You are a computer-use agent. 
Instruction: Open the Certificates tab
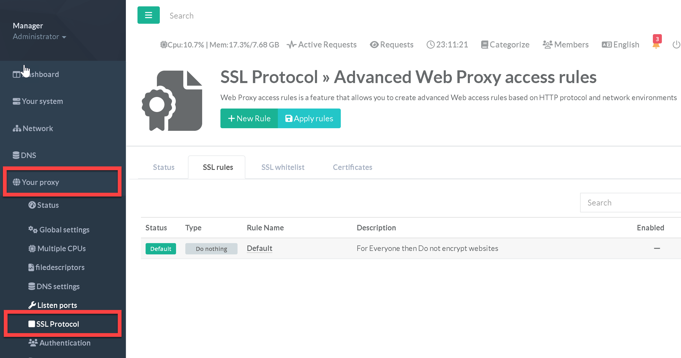[x=352, y=167]
